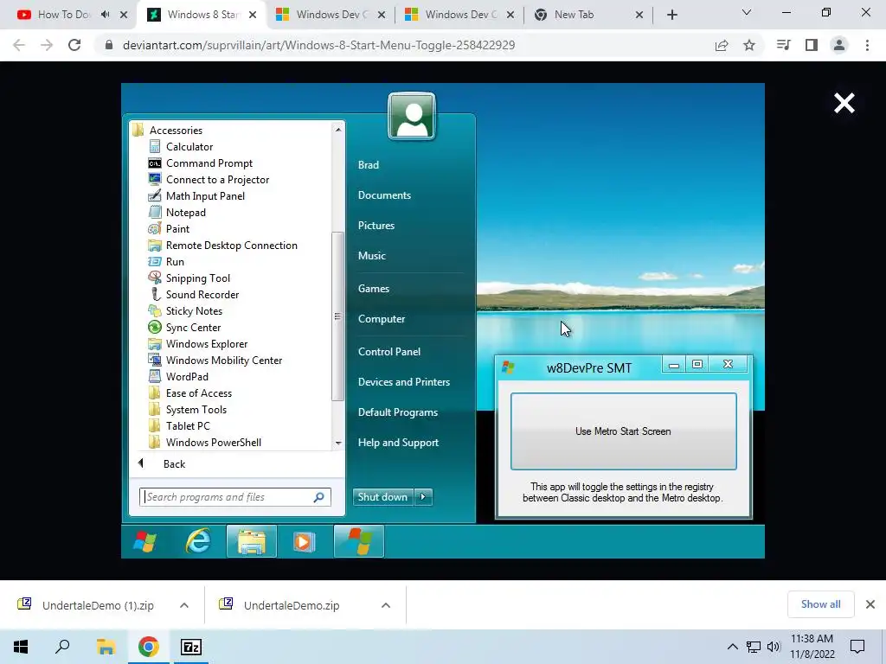Click the Internet Explorer icon in the pictured taskbar
This screenshot has width=886, height=664.
click(x=198, y=541)
